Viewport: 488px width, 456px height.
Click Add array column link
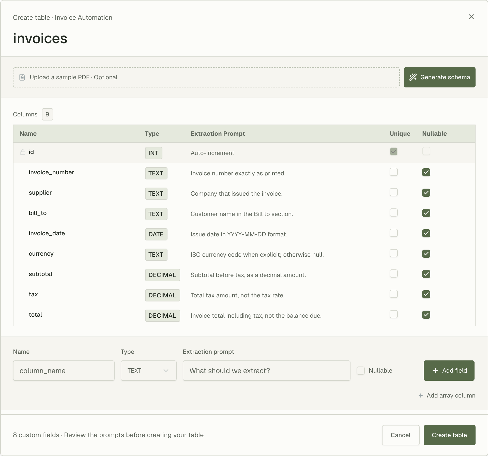pyautogui.click(x=447, y=396)
